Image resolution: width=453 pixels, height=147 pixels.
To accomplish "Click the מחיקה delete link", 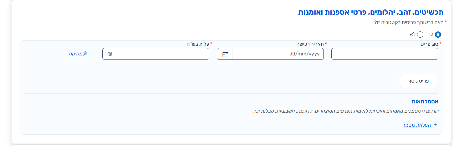I will click(x=75, y=54).
